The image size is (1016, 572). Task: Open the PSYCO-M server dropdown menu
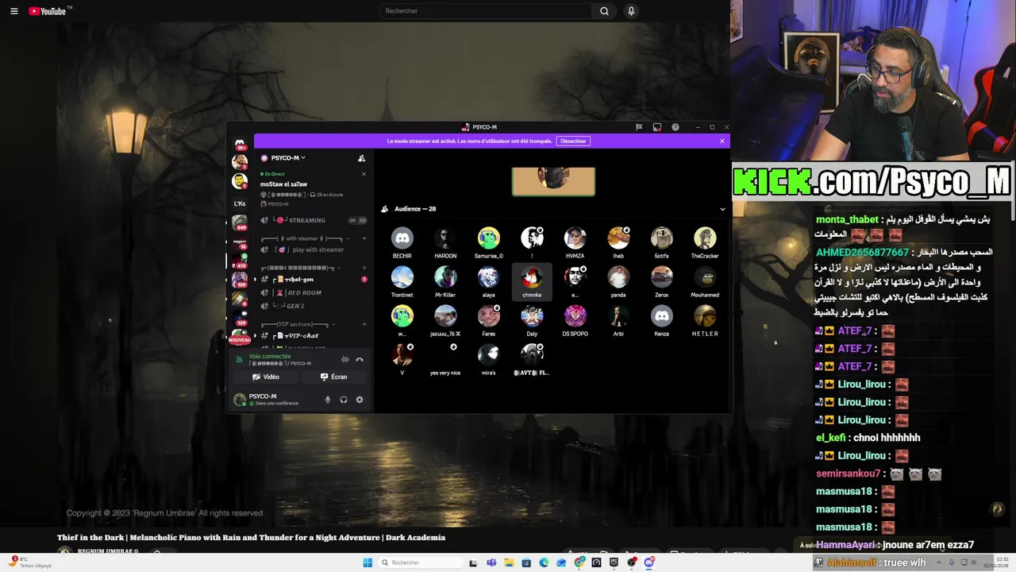click(x=283, y=158)
